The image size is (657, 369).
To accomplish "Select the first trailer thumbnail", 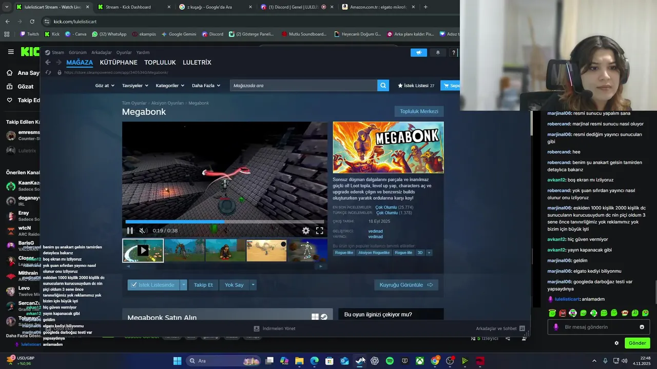I will 143,251.
